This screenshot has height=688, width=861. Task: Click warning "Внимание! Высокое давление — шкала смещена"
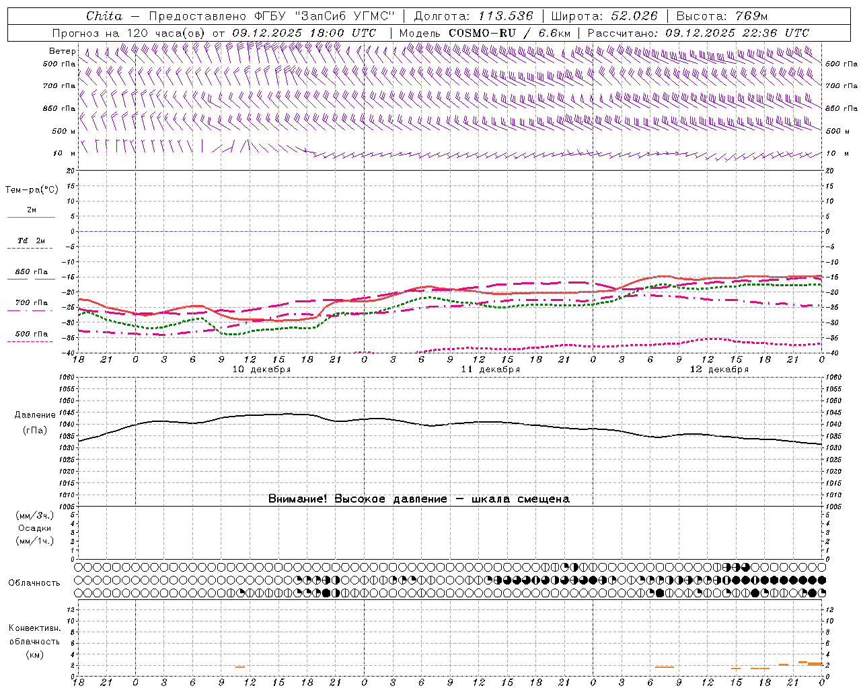[419, 499]
